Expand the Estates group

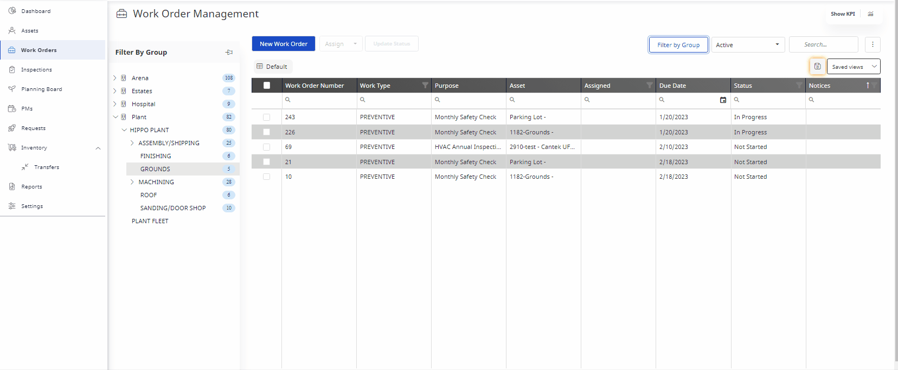pyautogui.click(x=115, y=91)
